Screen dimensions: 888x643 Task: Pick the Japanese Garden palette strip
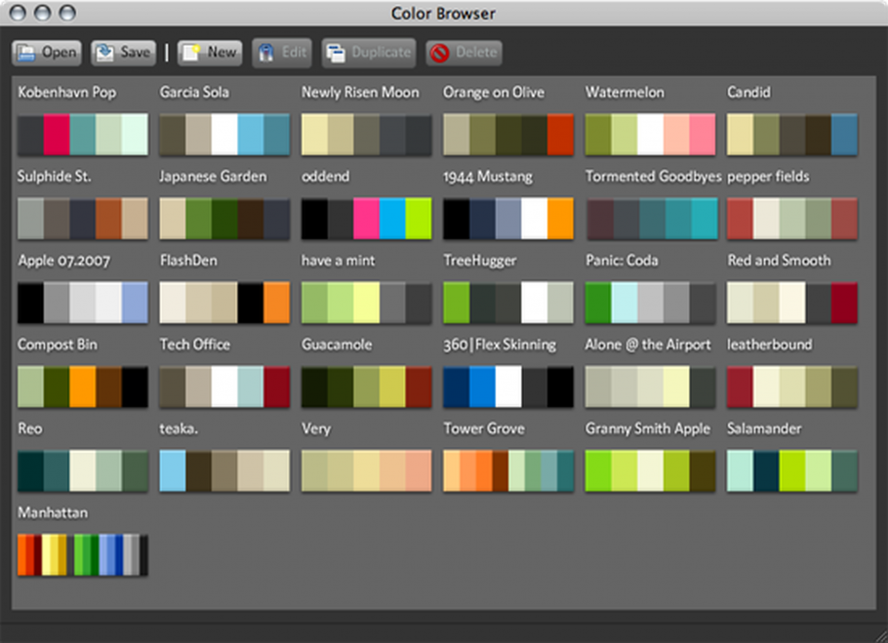[224, 219]
